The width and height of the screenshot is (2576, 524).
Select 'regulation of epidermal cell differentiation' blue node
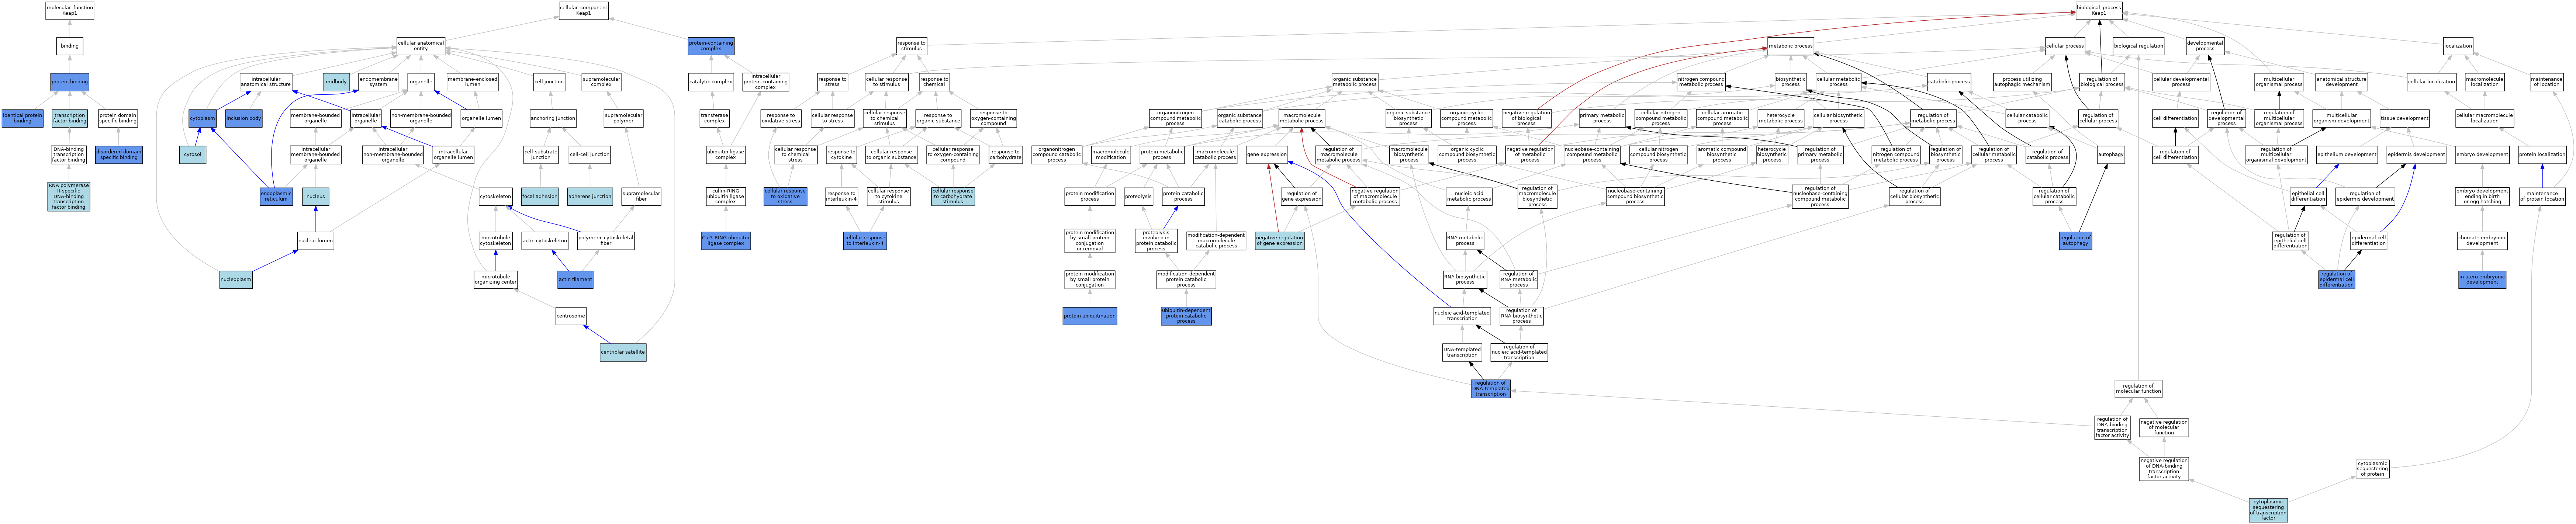2337,280
